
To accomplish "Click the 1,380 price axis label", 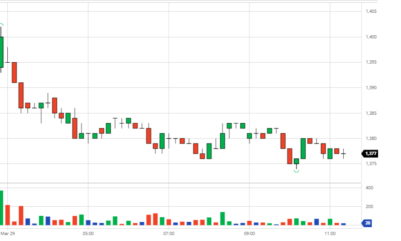I will (371, 138).
